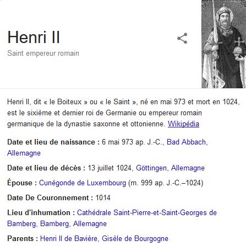Image resolution: width=246 pixels, height=246 pixels.
Task: Click the Henri II panel heading
Action: tap(34, 38)
